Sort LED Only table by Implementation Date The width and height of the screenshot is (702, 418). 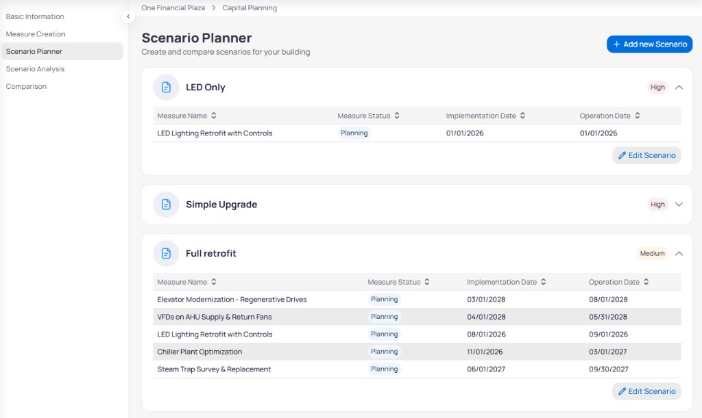coord(522,116)
